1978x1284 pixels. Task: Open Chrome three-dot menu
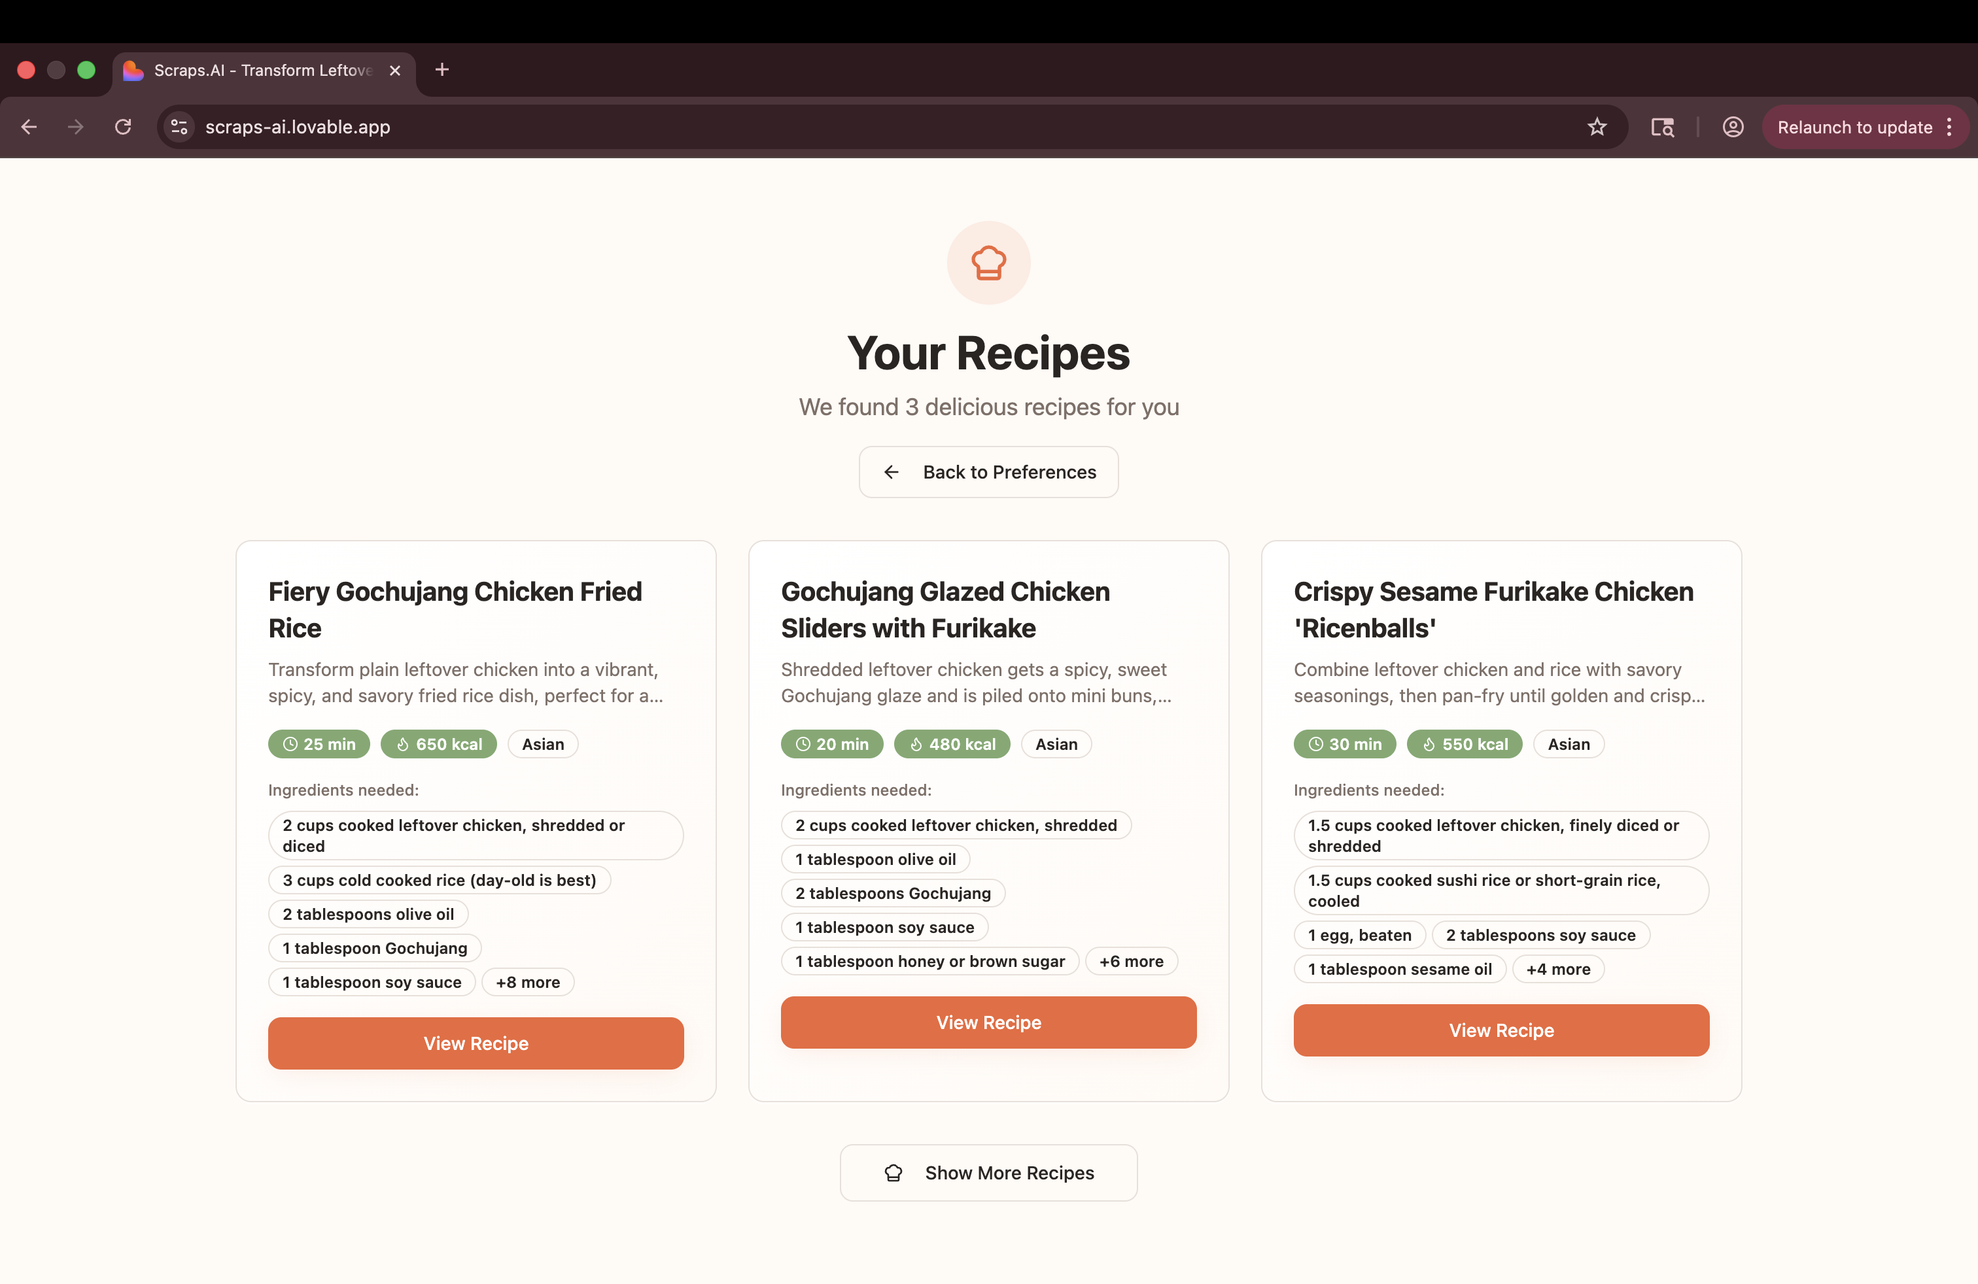tap(1949, 127)
